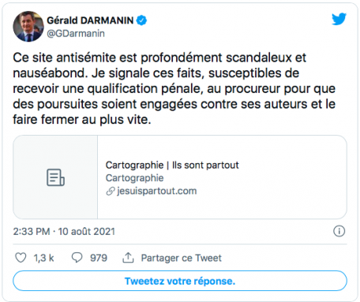The height and width of the screenshot is (302, 360).
Task: Click the share upload arrow icon
Action: (x=128, y=258)
